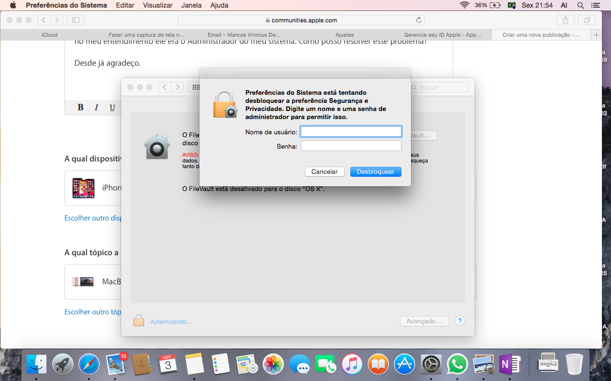This screenshot has height=381, width=611.
Task: Select the Criar uma nova publicação tab
Action: [541, 35]
